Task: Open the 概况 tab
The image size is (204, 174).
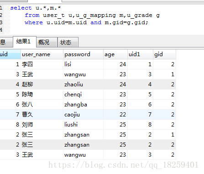Action: (x=47, y=42)
